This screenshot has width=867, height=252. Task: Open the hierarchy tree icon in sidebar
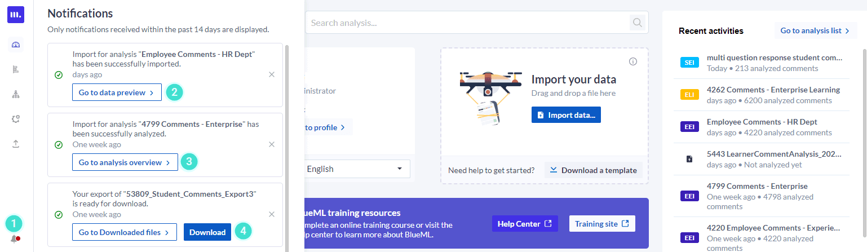click(x=16, y=94)
